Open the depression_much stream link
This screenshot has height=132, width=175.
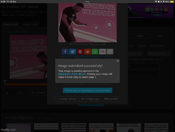pyautogui.click(x=72, y=74)
